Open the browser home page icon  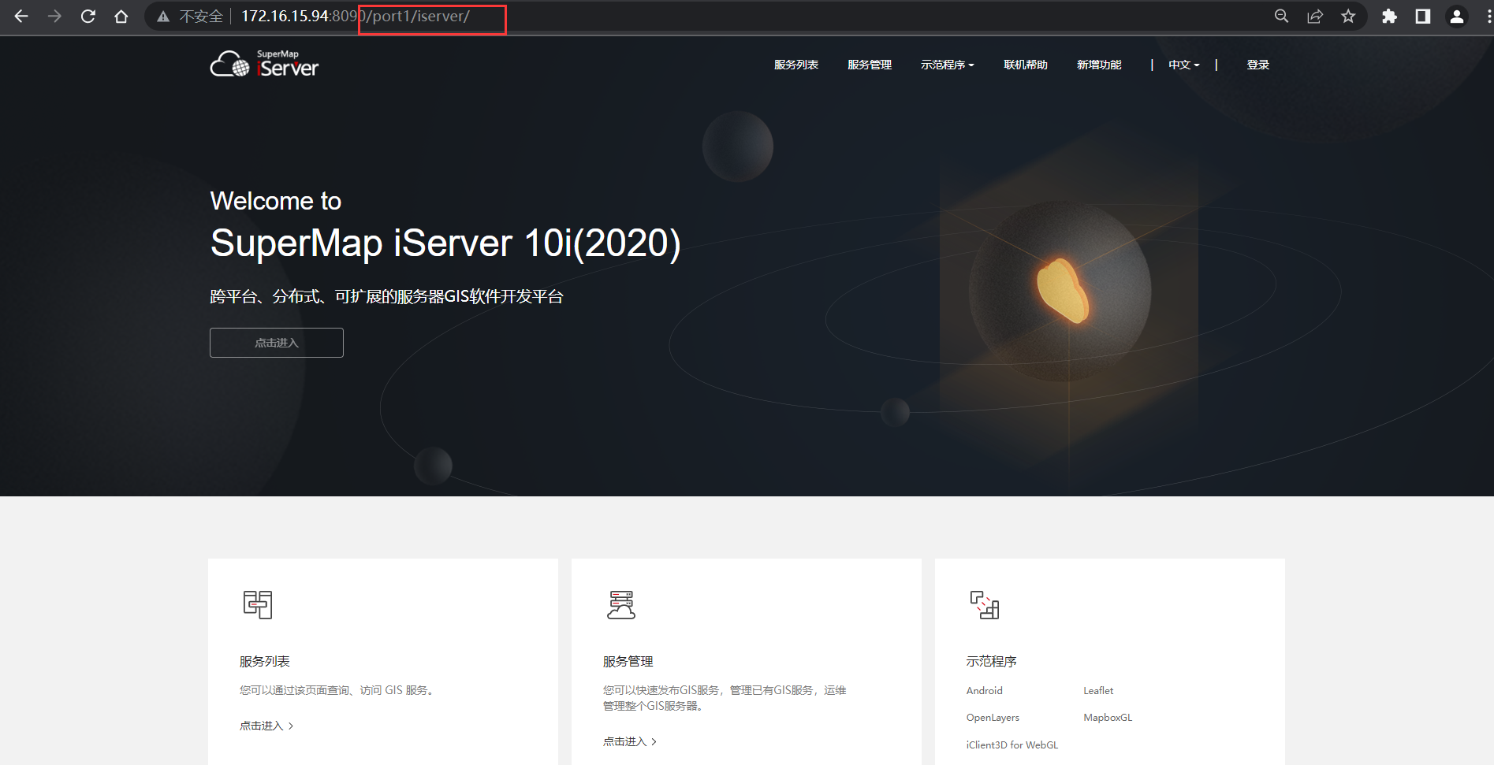tap(121, 17)
